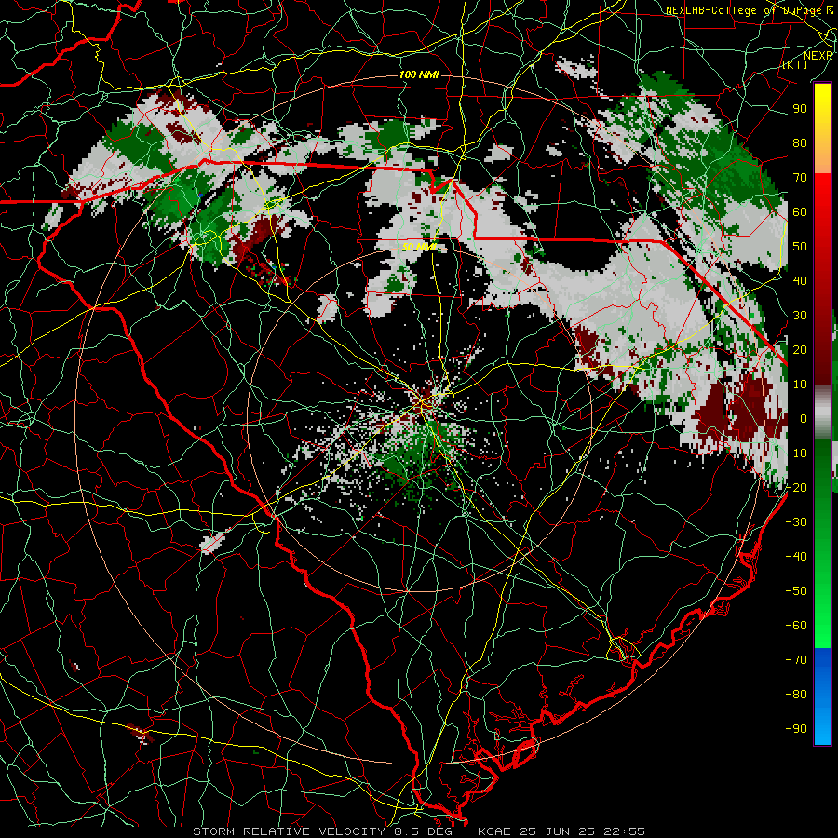The height and width of the screenshot is (838, 838).
Task: Click the NEXR label near the legend
Action: coord(818,56)
